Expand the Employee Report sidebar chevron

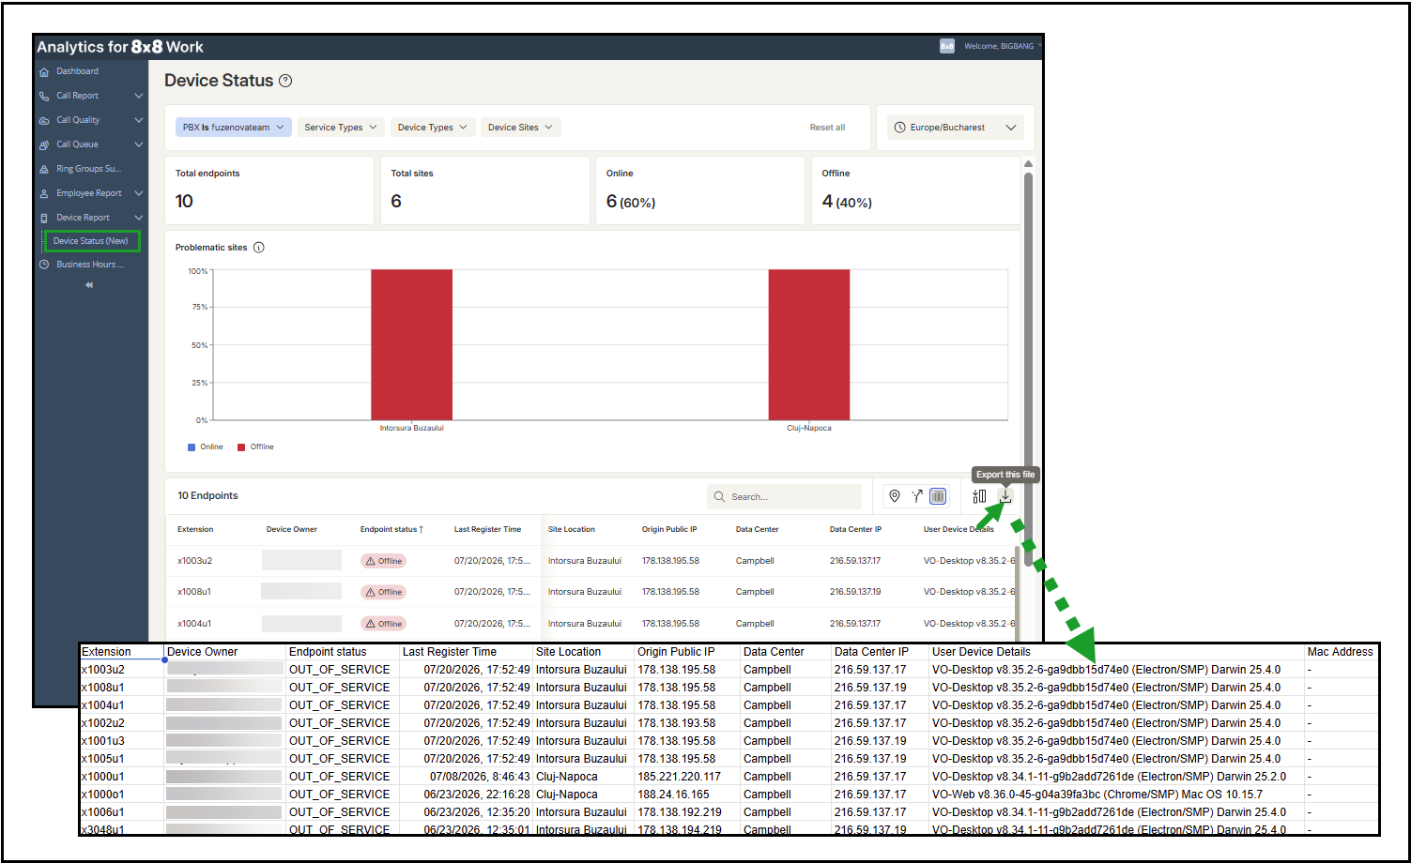(x=139, y=193)
